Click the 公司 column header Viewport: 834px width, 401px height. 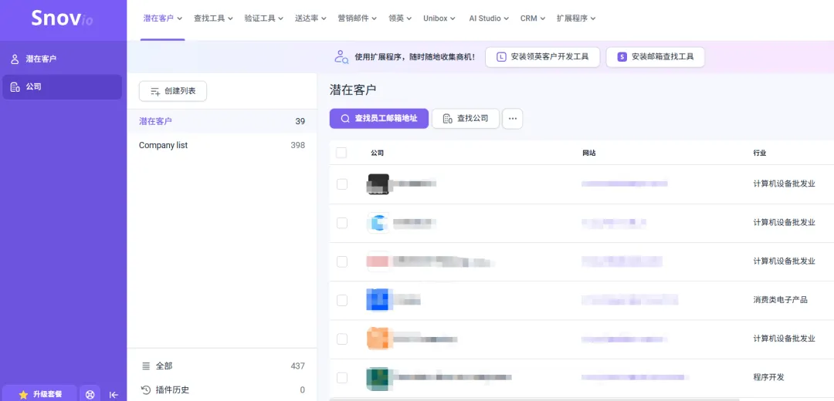377,153
